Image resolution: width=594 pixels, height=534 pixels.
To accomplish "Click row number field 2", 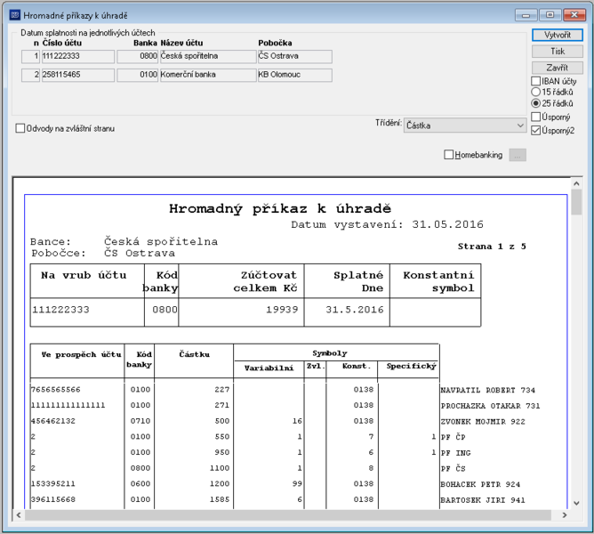I will coord(30,75).
